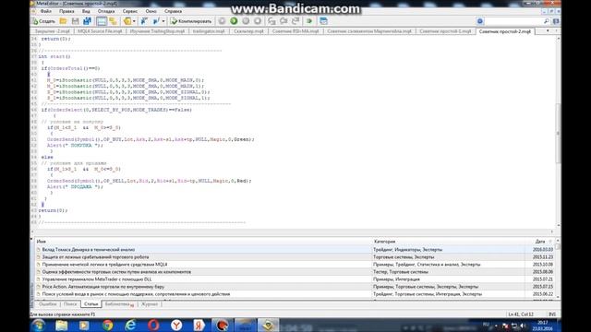Image resolution: width=591 pixels, height=332 pixels.
Task: Expand dropdown arrow beside yellow styler icon
Action: coord(134,21)
